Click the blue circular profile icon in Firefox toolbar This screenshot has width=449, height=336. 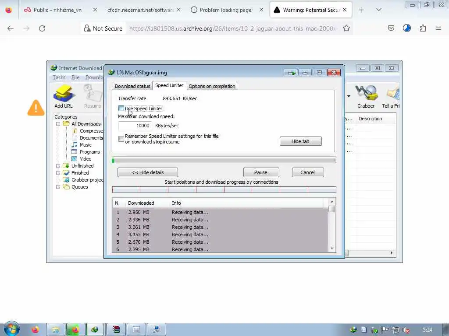click(x=406, y=28)
